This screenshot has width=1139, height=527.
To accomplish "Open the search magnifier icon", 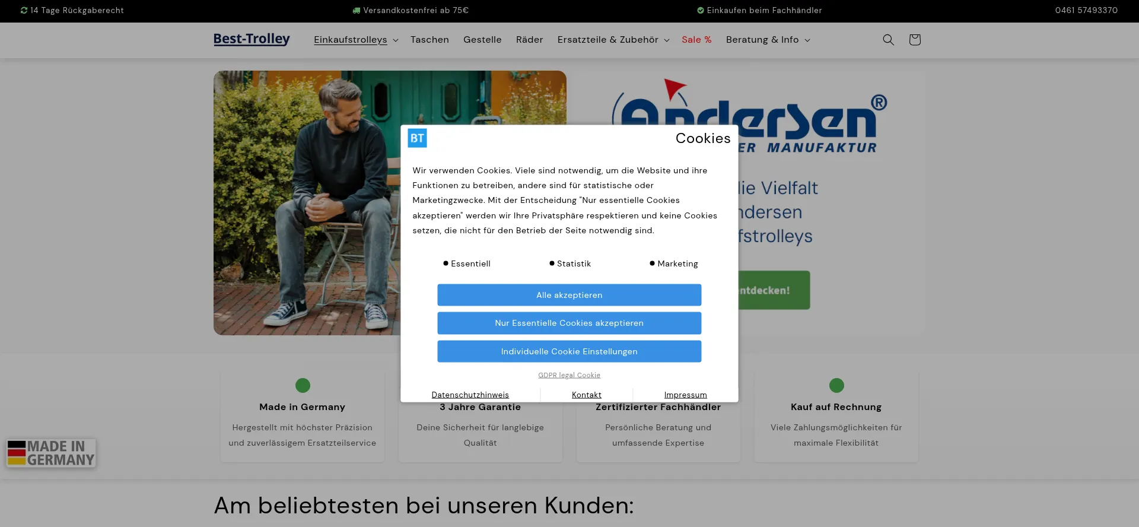I will click(x=888, y=40).
